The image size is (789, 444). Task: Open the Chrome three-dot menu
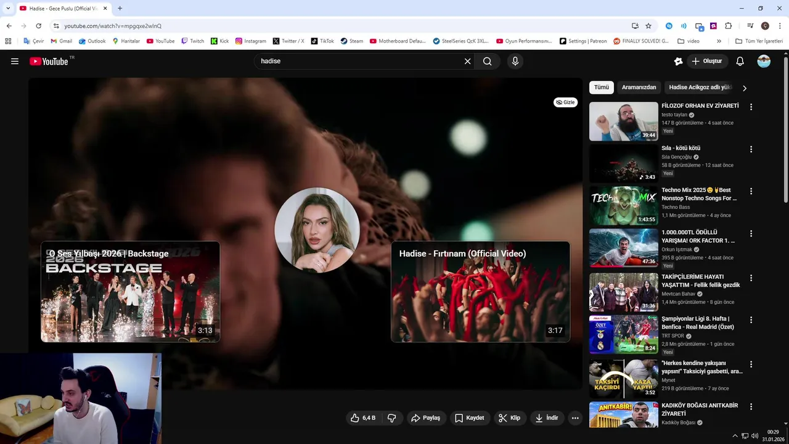click(780, 26)
